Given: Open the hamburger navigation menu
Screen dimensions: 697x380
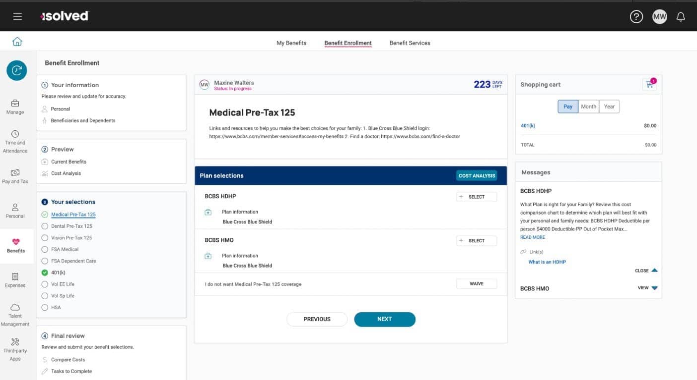Looking at the screenshot, I should click(17, 16).
